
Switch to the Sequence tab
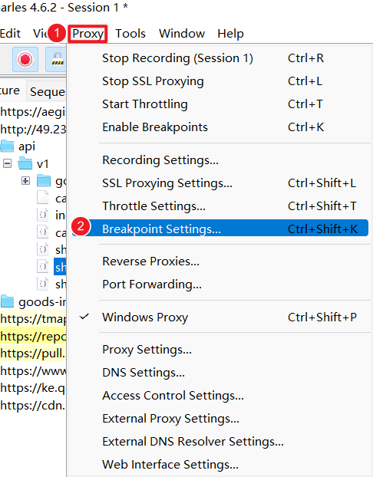pos(47,91)
